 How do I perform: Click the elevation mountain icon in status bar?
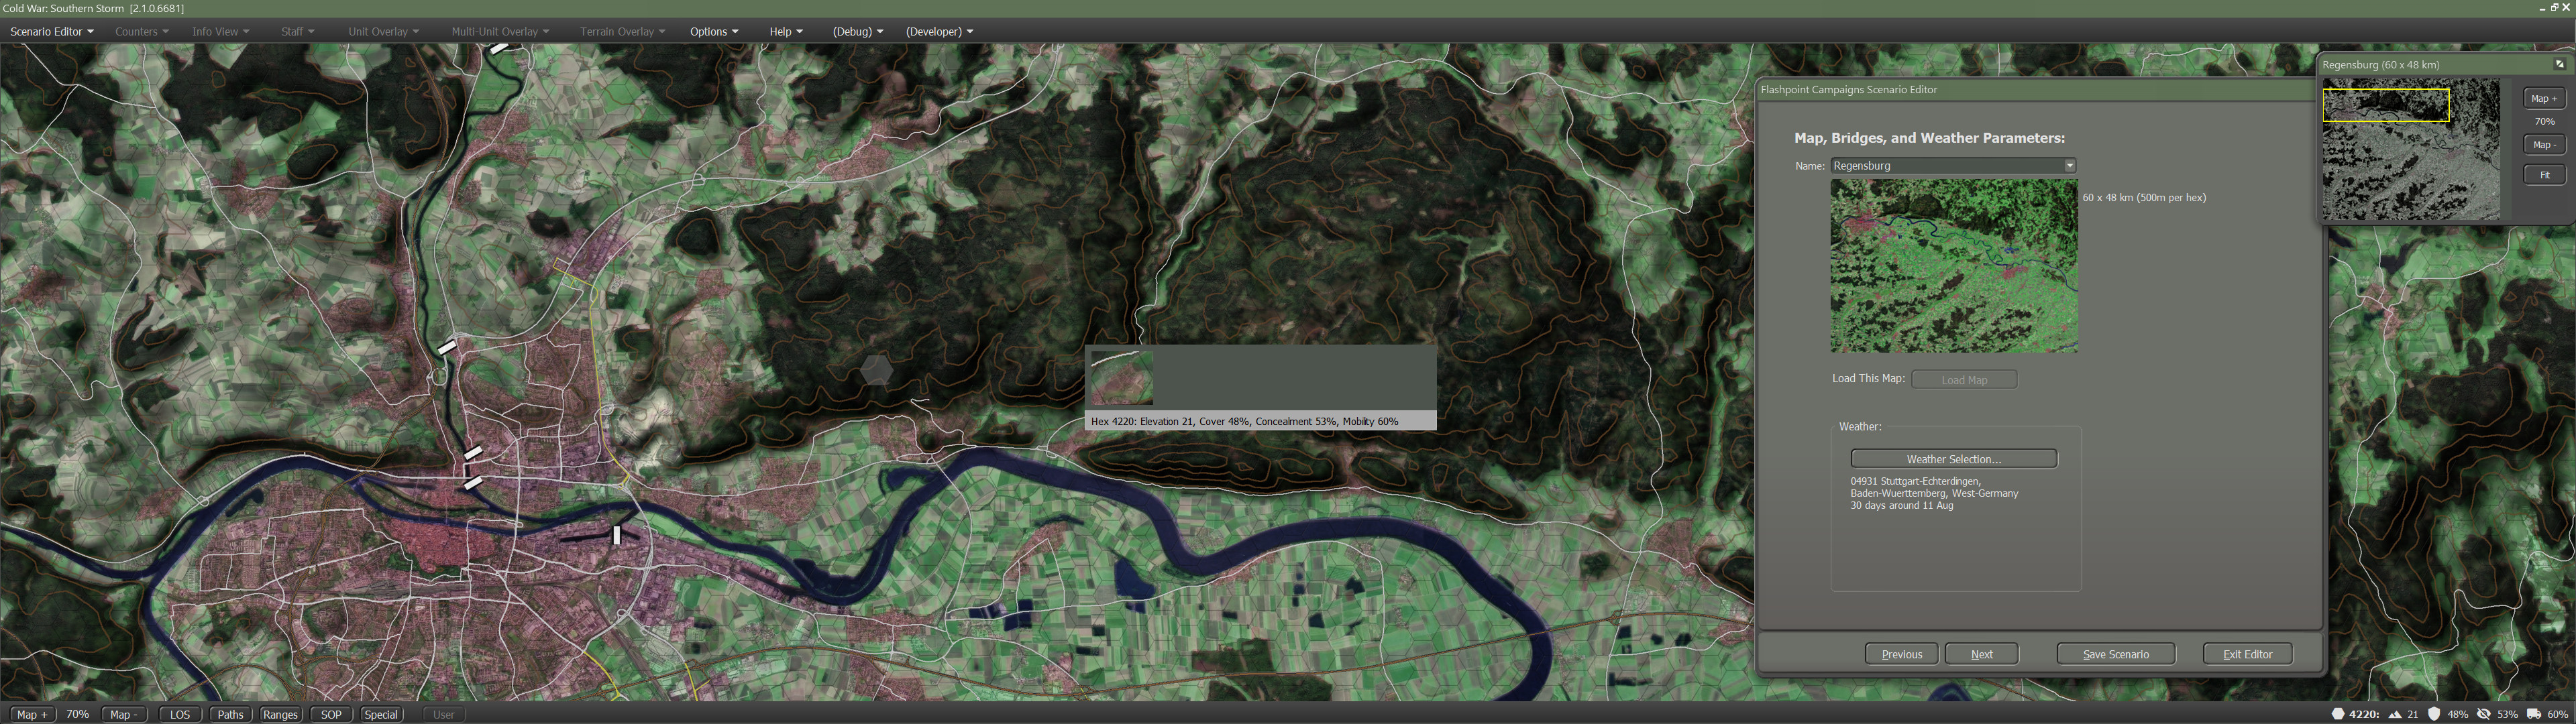2395,714
